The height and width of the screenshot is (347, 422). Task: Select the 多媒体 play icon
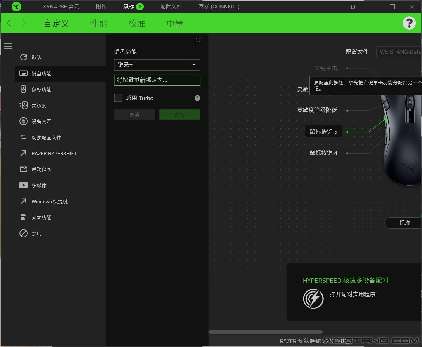tap(24, 185)
